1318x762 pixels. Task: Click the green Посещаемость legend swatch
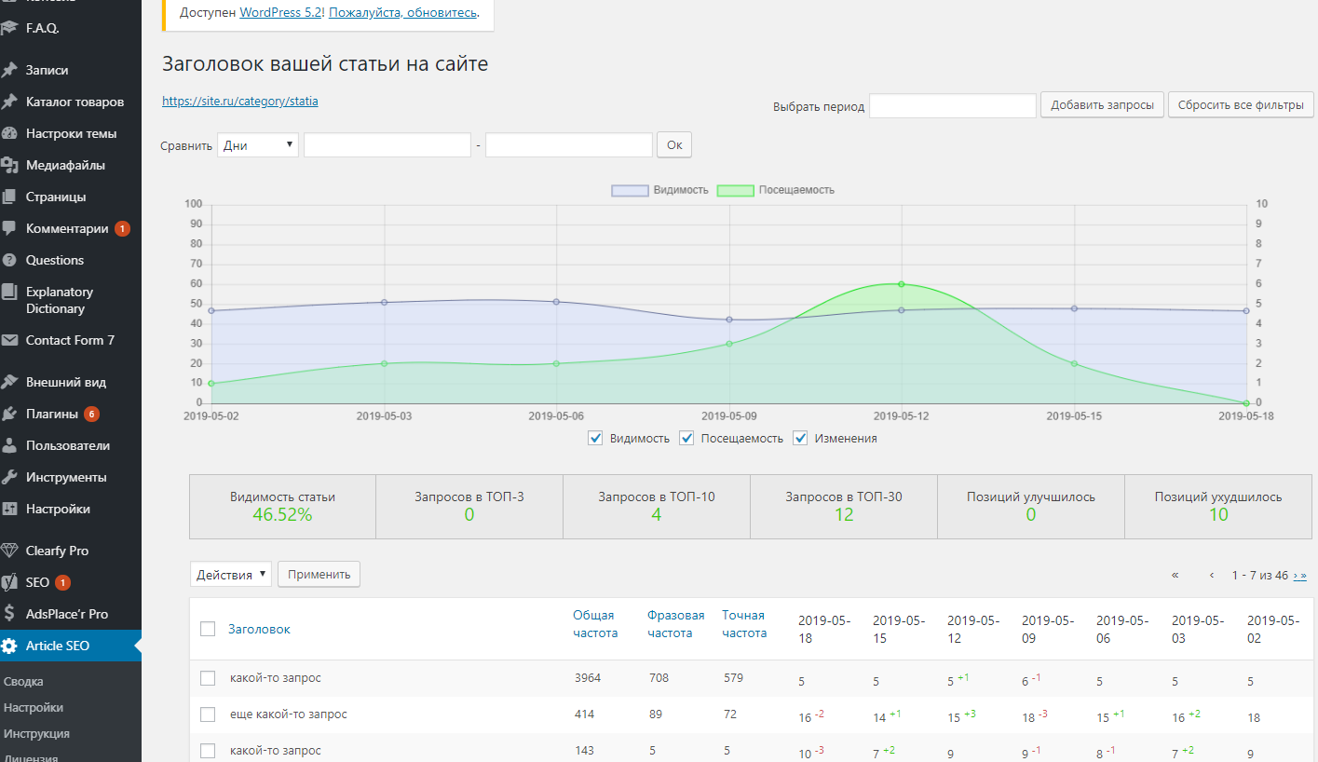(735, 190)
